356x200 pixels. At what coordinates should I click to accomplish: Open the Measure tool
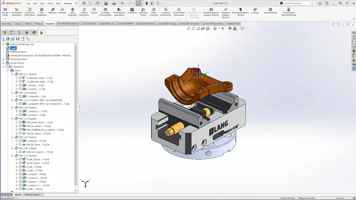tap(52, 11)
